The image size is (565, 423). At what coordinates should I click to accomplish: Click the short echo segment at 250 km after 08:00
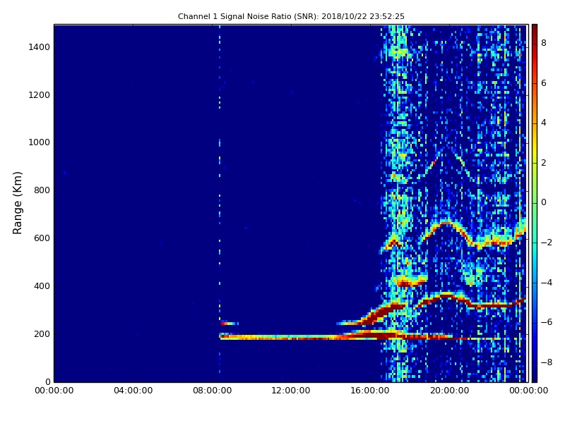coord(229,324)
